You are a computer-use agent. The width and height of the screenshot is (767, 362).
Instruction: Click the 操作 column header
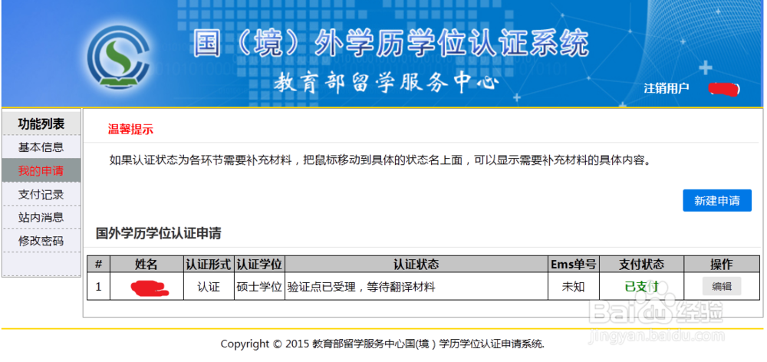722,264
